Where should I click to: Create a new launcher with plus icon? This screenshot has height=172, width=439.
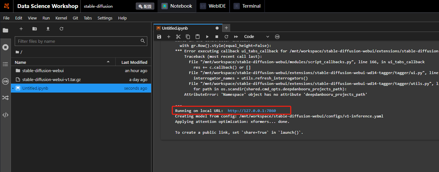(x=21, y=29)
